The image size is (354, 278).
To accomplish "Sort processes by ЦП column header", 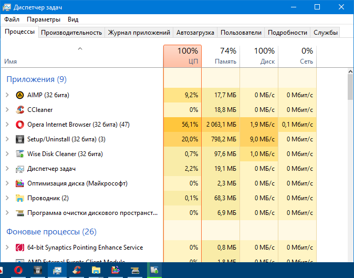I will (182, 56).
